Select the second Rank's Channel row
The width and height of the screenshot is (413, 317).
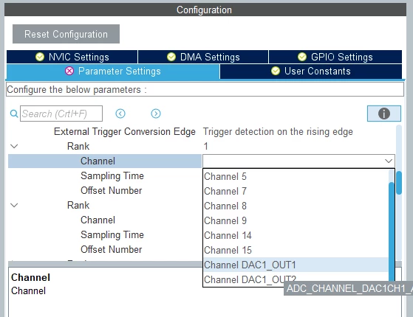pyautogui.click(x=98, y=220)
